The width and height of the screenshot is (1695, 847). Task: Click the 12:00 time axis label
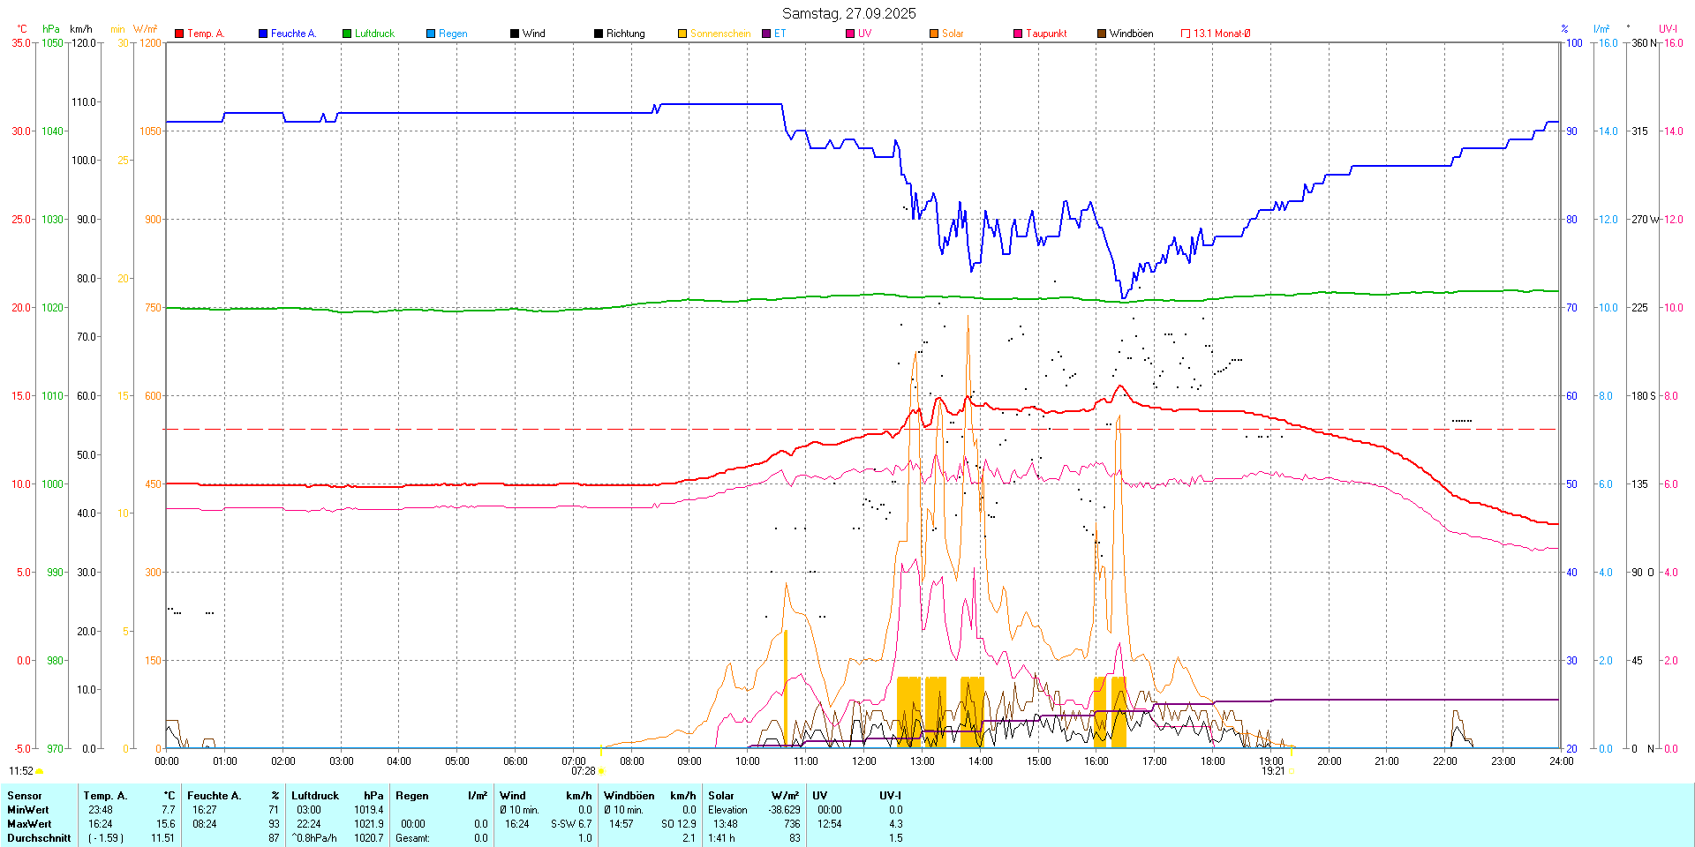(863, 761)
